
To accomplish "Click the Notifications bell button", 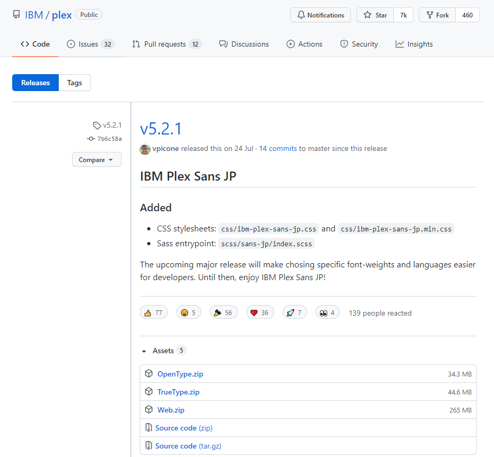I will pos(320,15).
